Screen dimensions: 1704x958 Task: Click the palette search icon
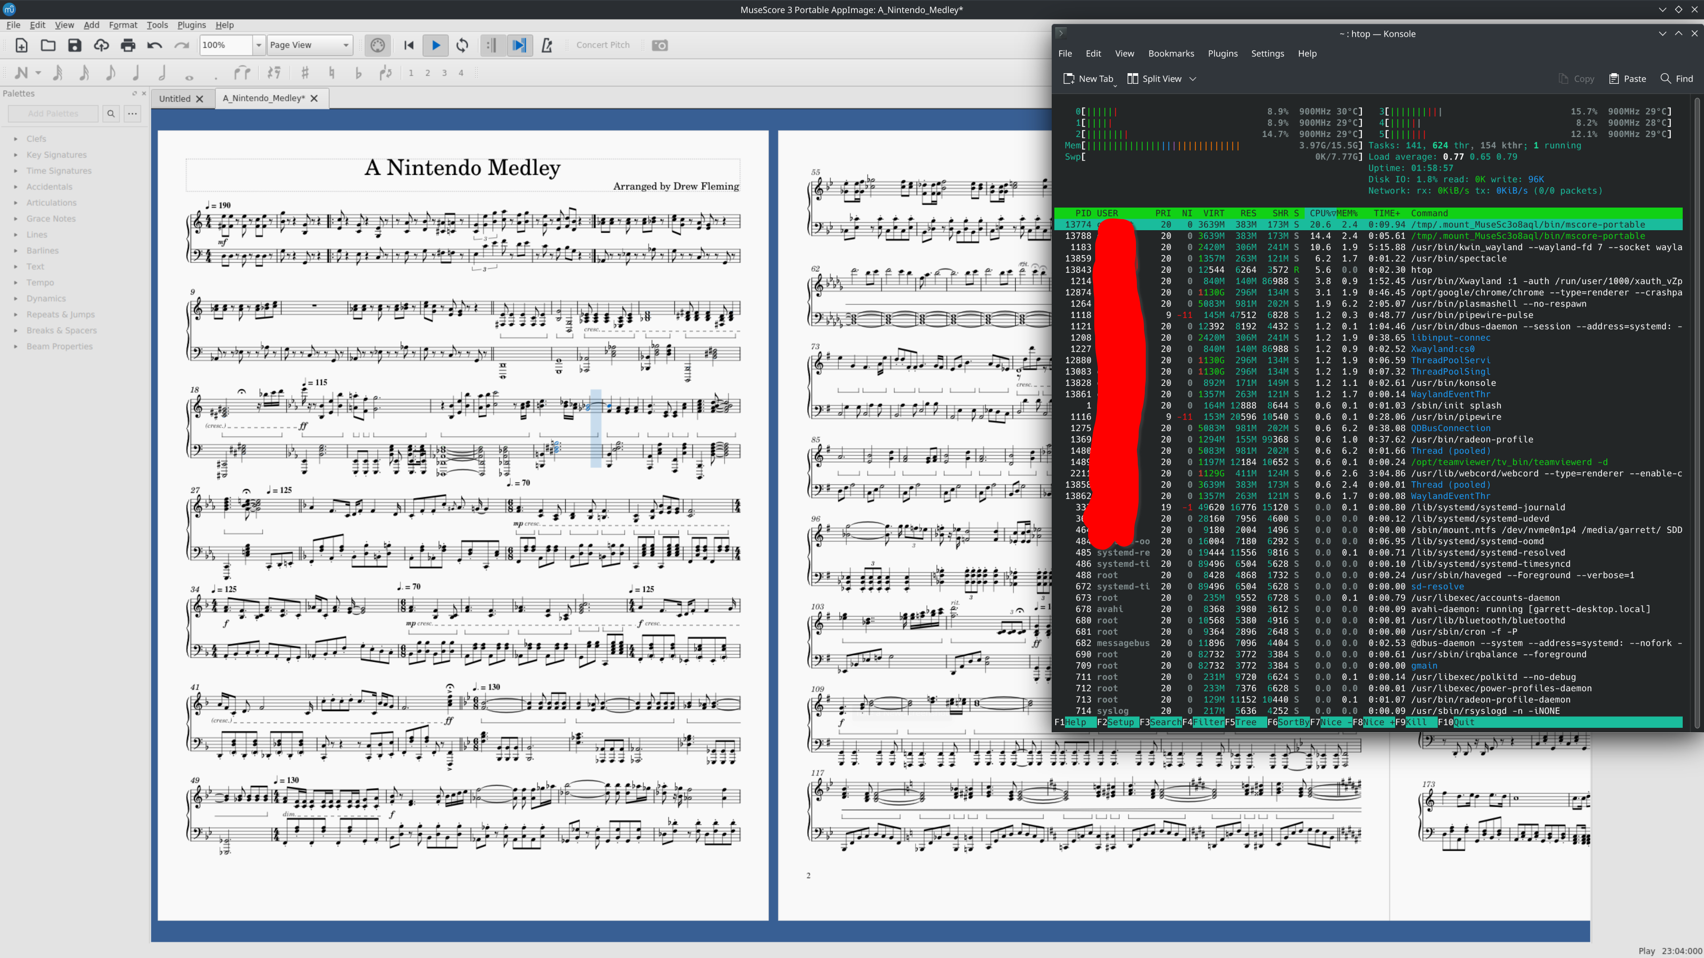click(111, 114)
